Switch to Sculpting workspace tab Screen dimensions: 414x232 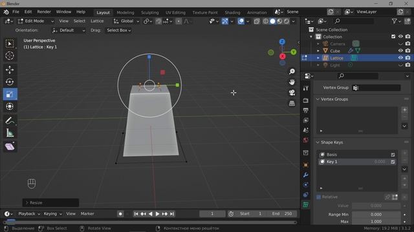(149, 12)
